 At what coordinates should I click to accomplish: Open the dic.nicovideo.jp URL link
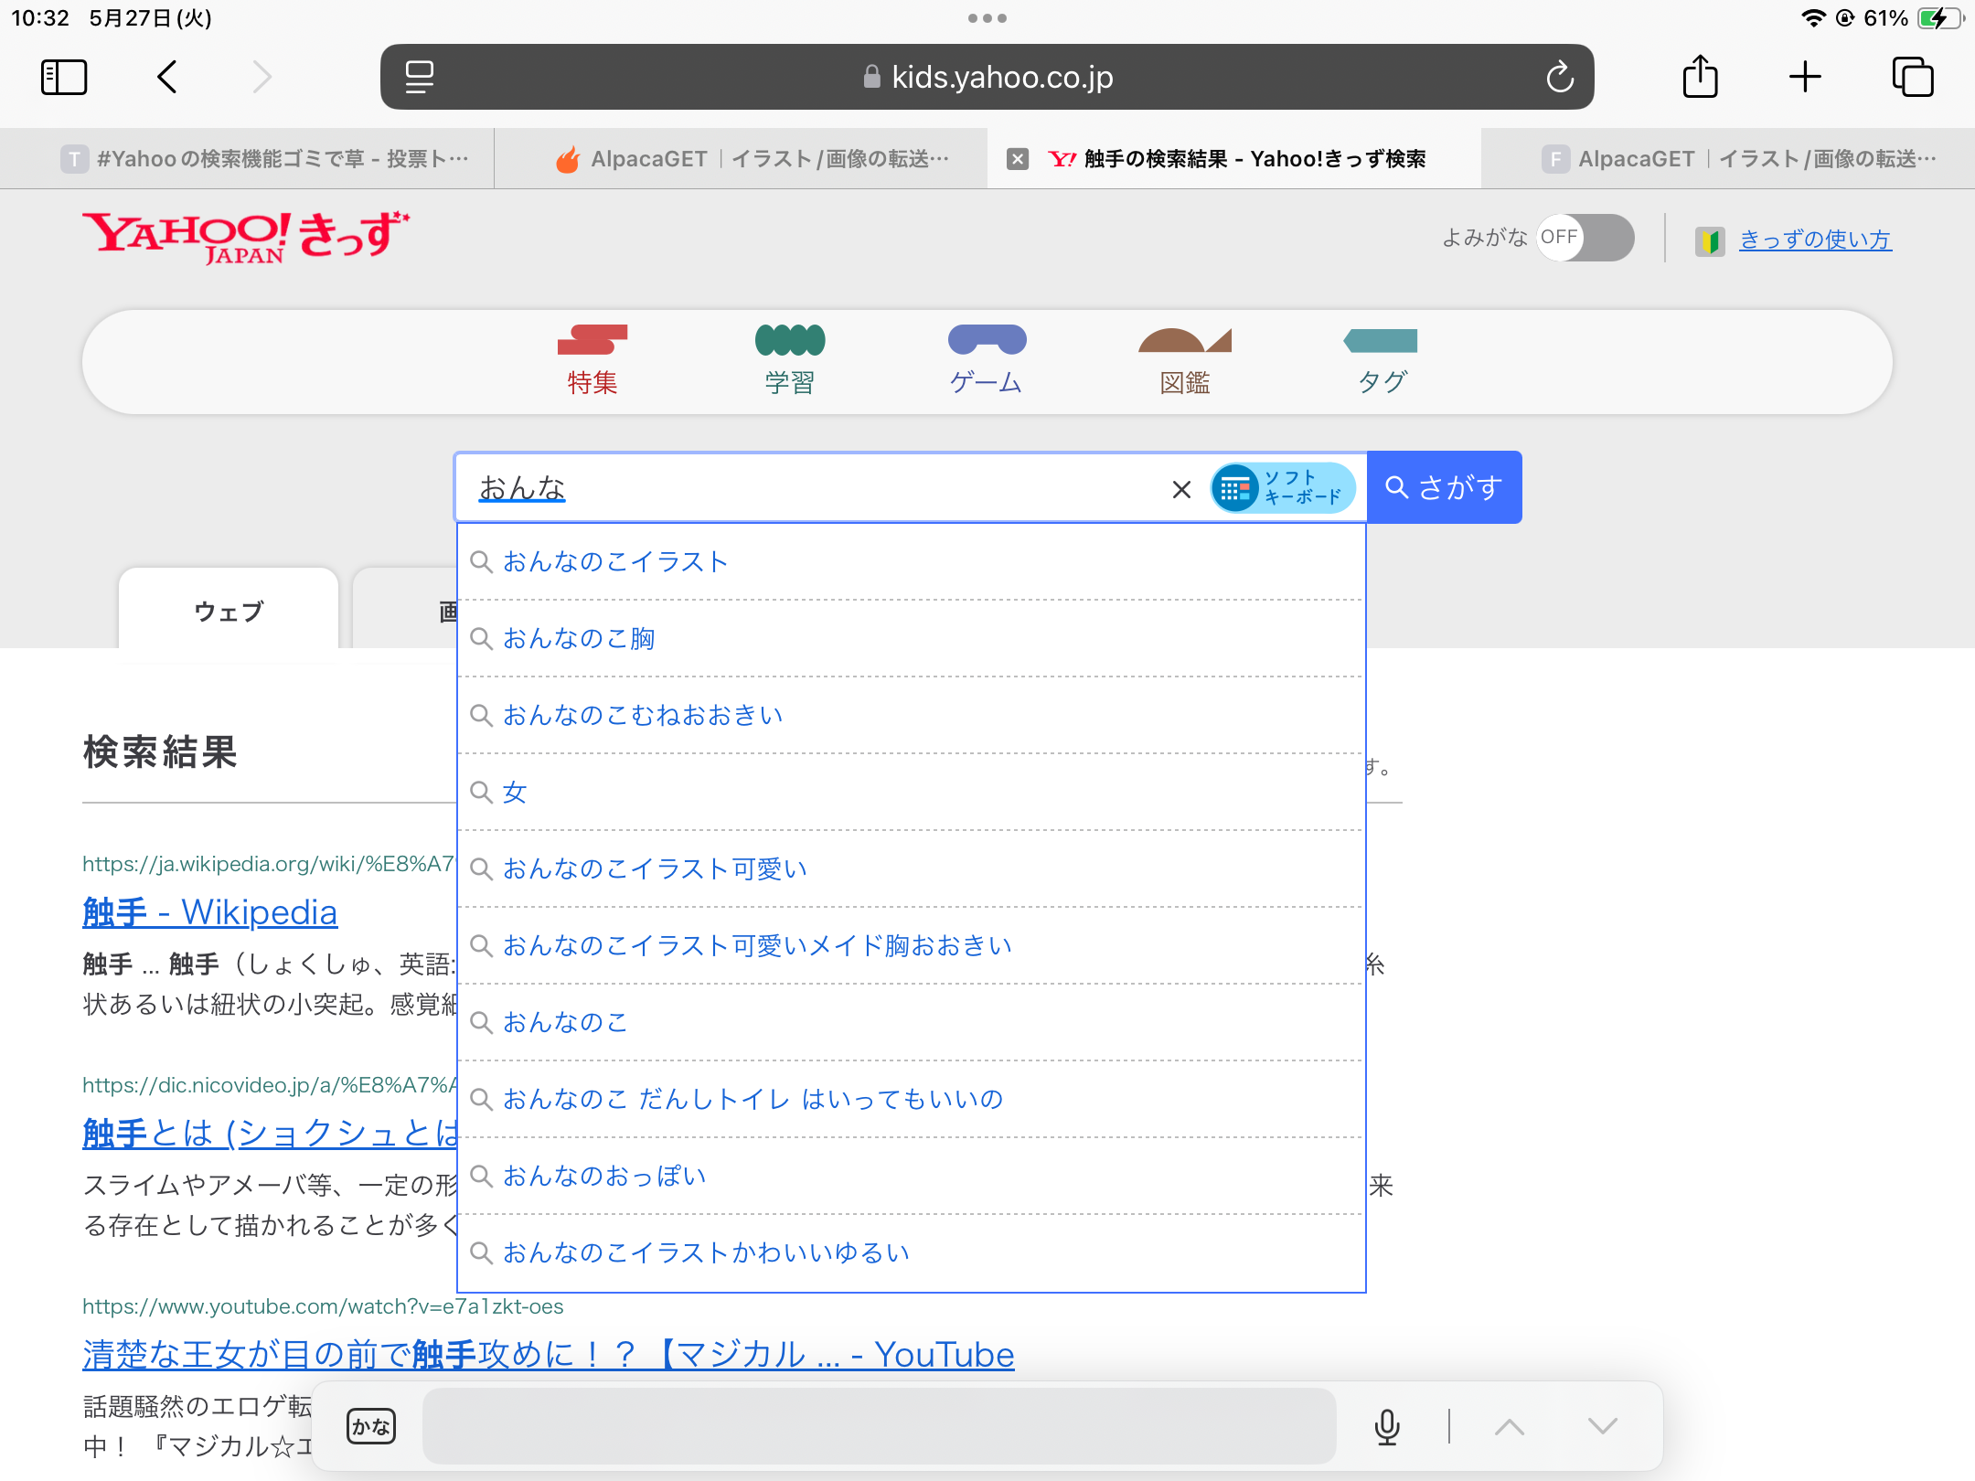[269, 1085]
